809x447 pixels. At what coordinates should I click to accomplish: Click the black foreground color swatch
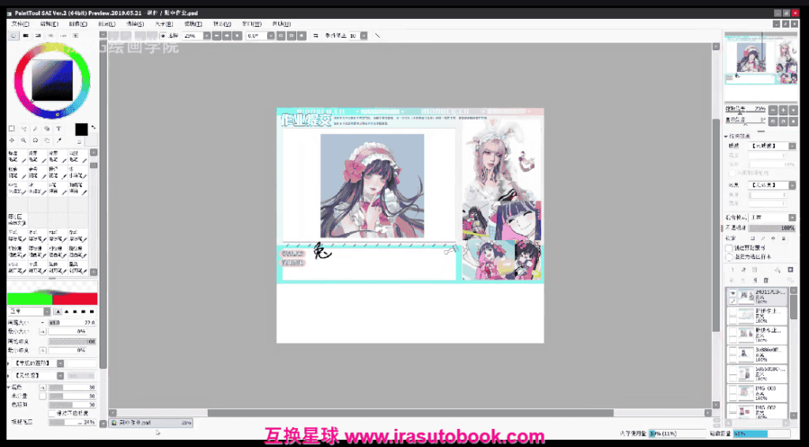81,129
